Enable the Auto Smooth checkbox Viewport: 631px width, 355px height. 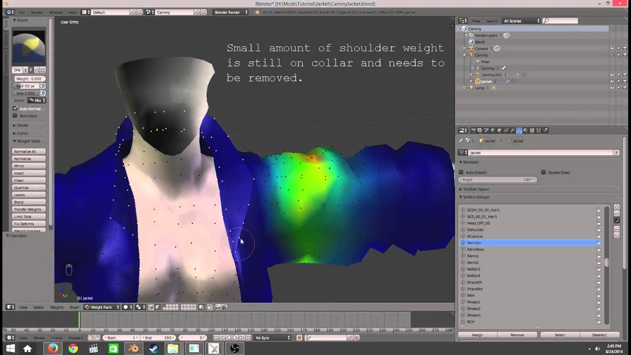tap(461, 173)
